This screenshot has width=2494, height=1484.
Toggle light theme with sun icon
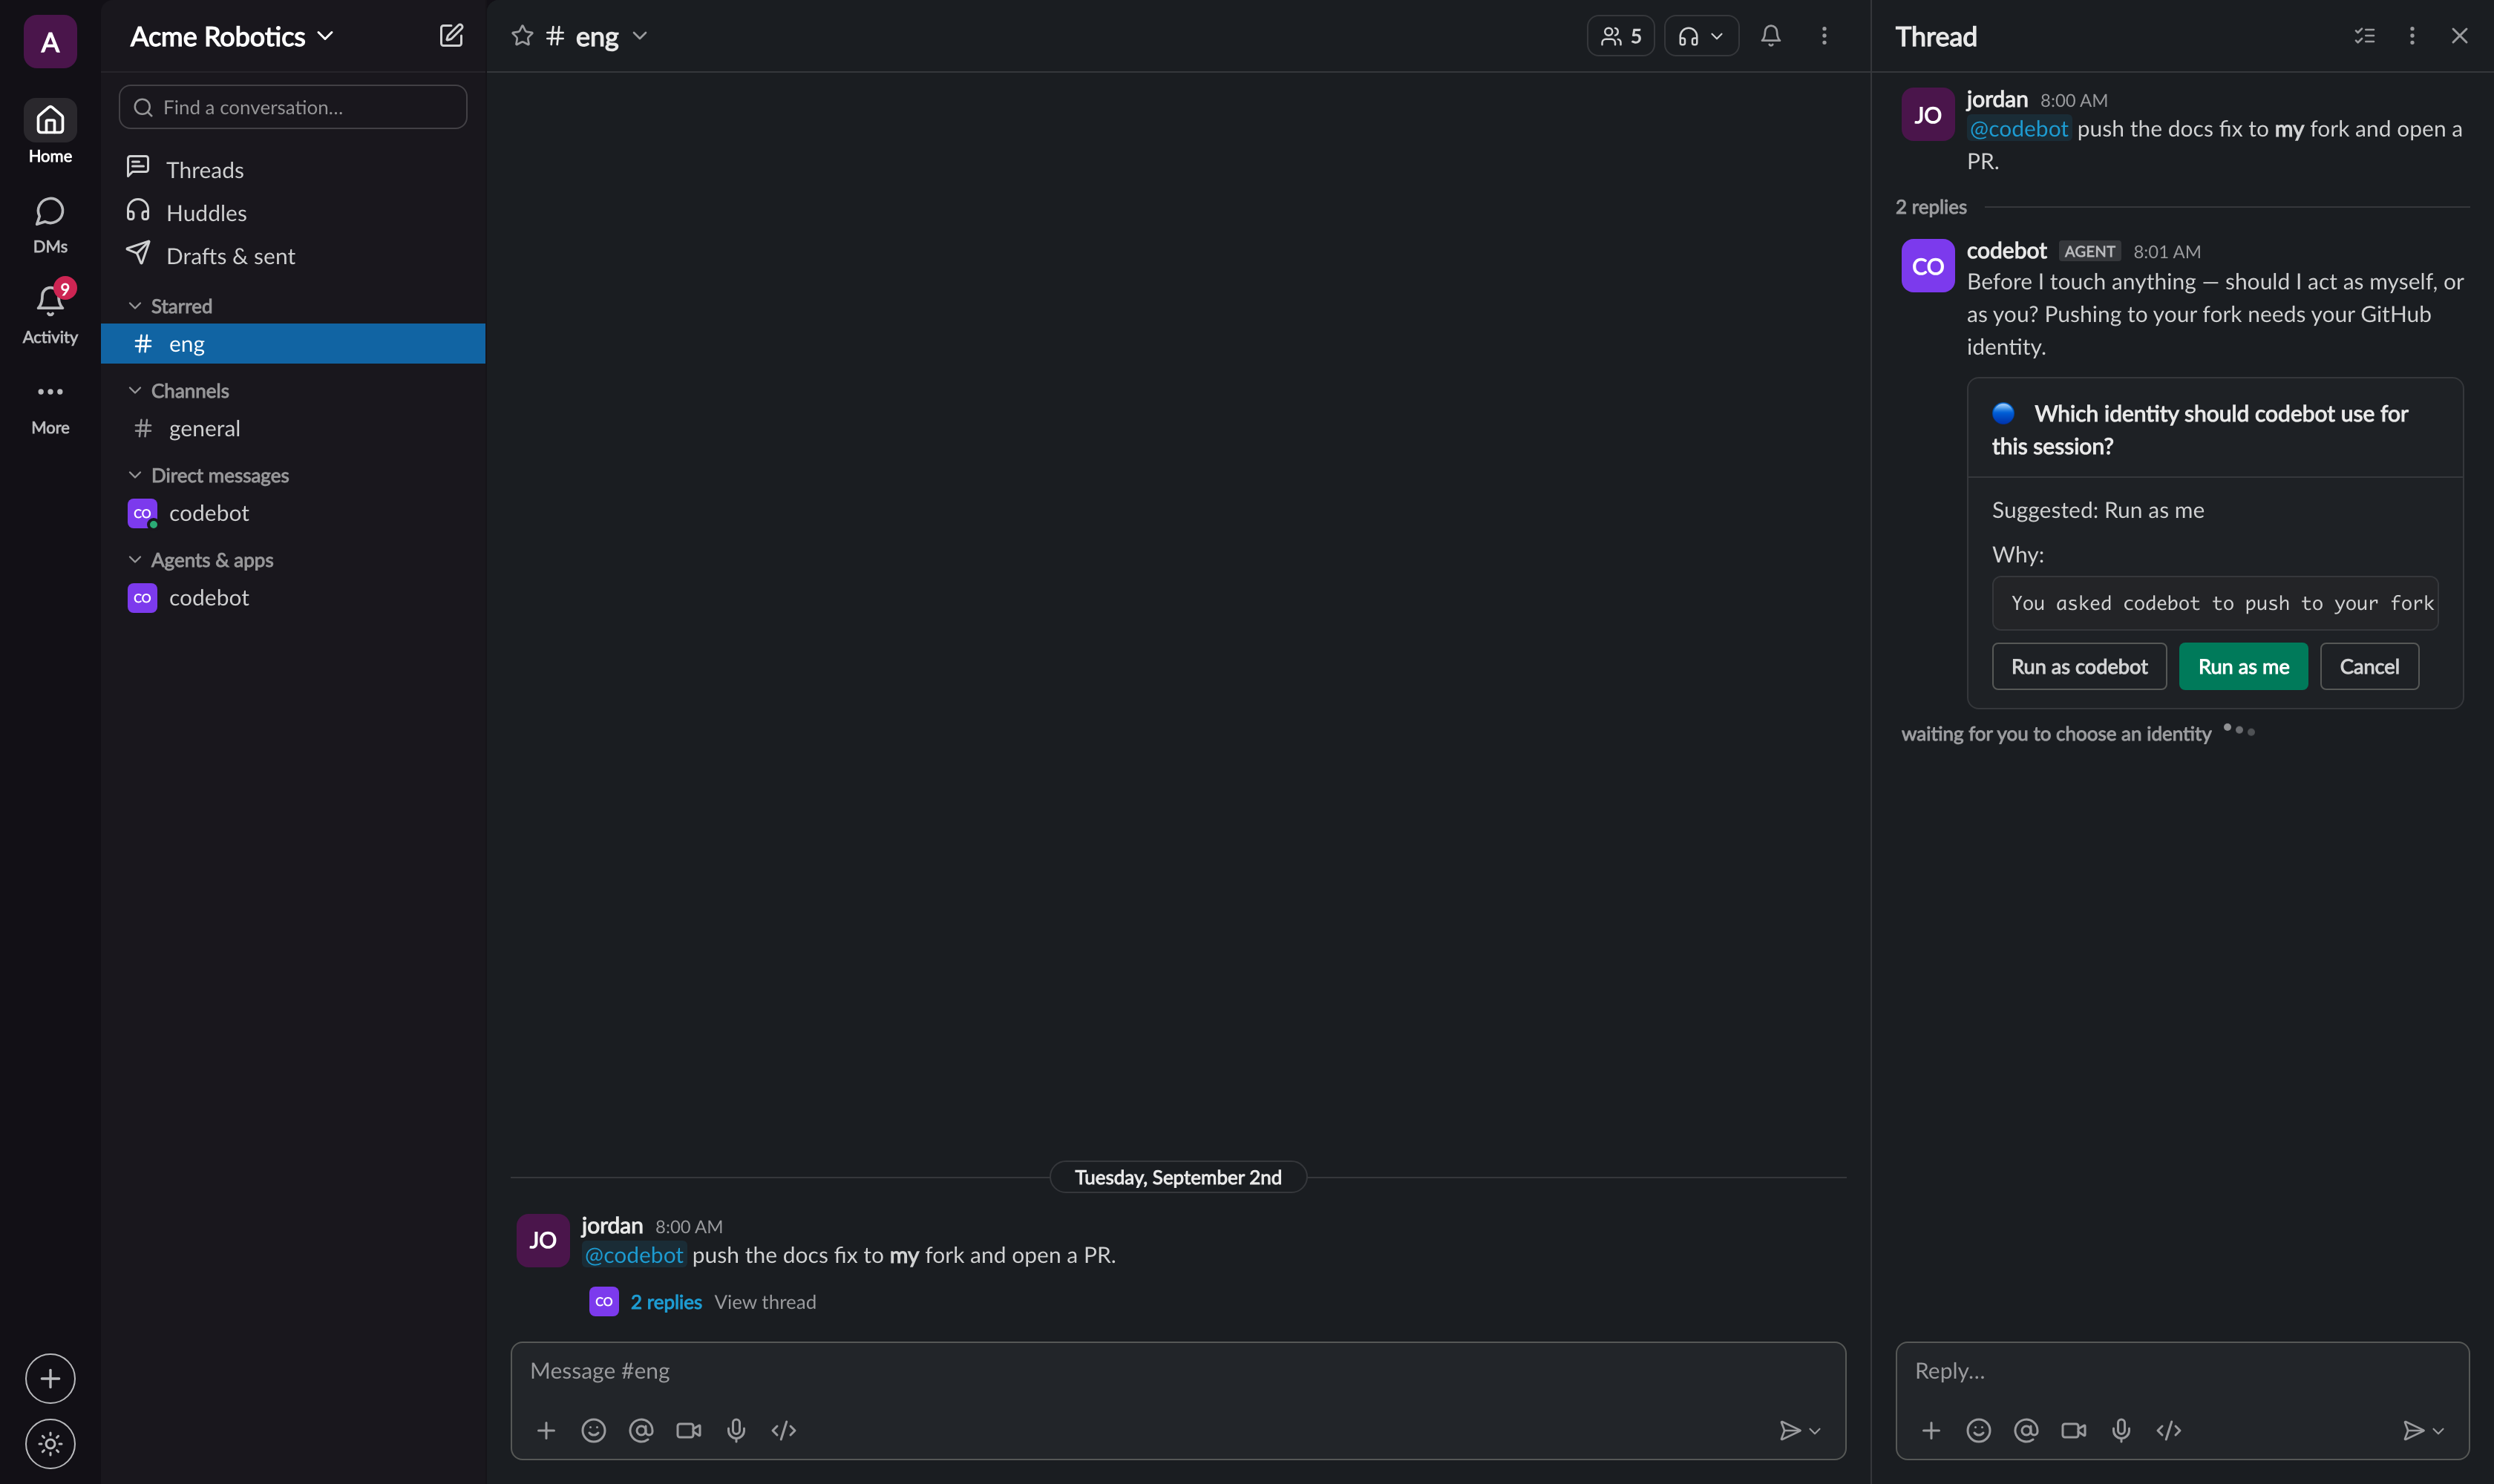[50, 1444]
